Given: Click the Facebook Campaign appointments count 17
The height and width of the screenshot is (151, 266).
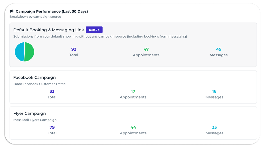Looking at the screenshot, I should (133, 91).
